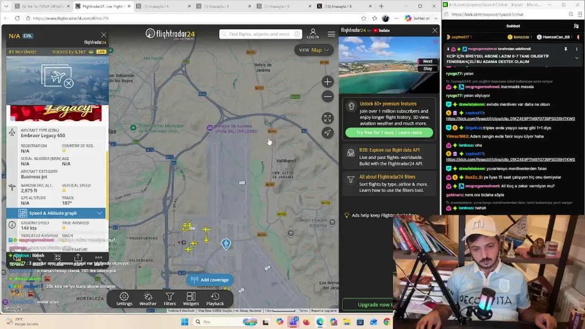Open map Settings
Image resolution: width=585 pixels, height=329 pixels.
[x=124, y=299]
